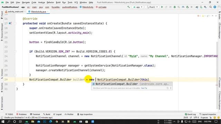Sync project with Gradle files elephant icon

tap(197, 7)
